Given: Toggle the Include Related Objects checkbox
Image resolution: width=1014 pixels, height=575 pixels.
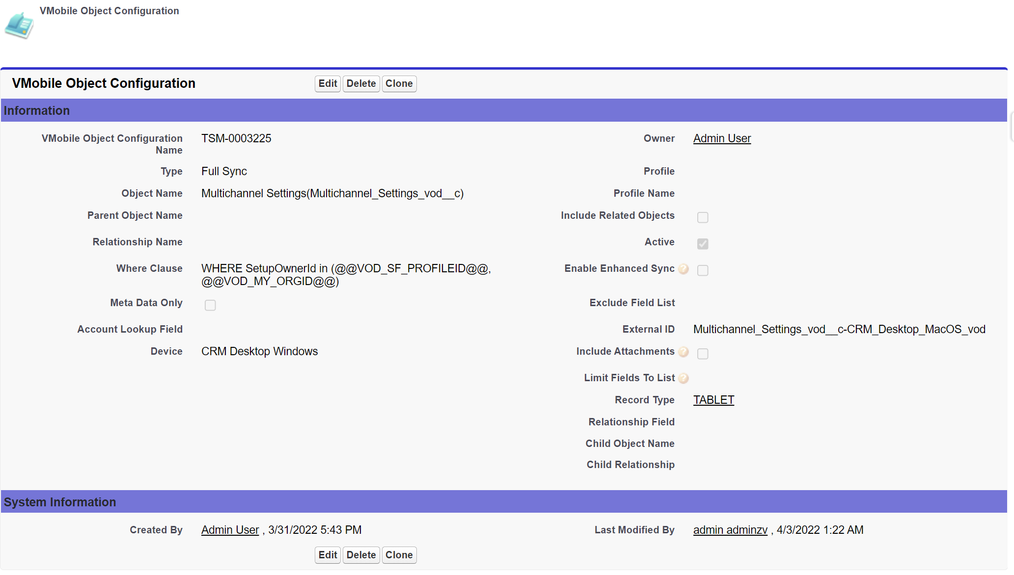Looking at the screenshot, I should (703, 217).
